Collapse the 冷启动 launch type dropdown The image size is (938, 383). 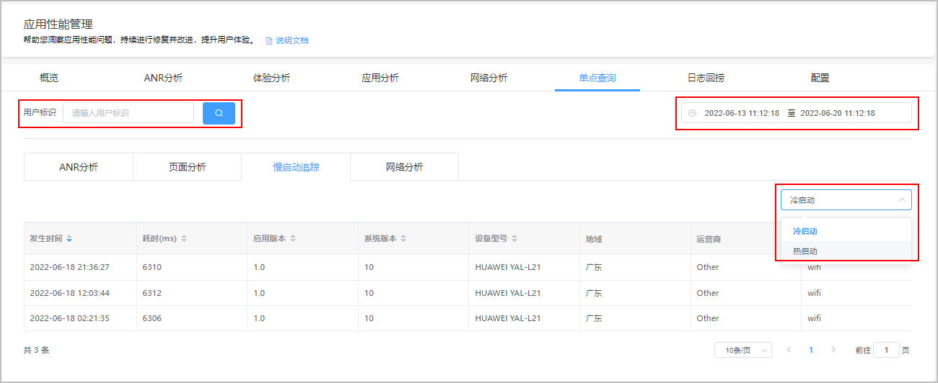(902, 200)
